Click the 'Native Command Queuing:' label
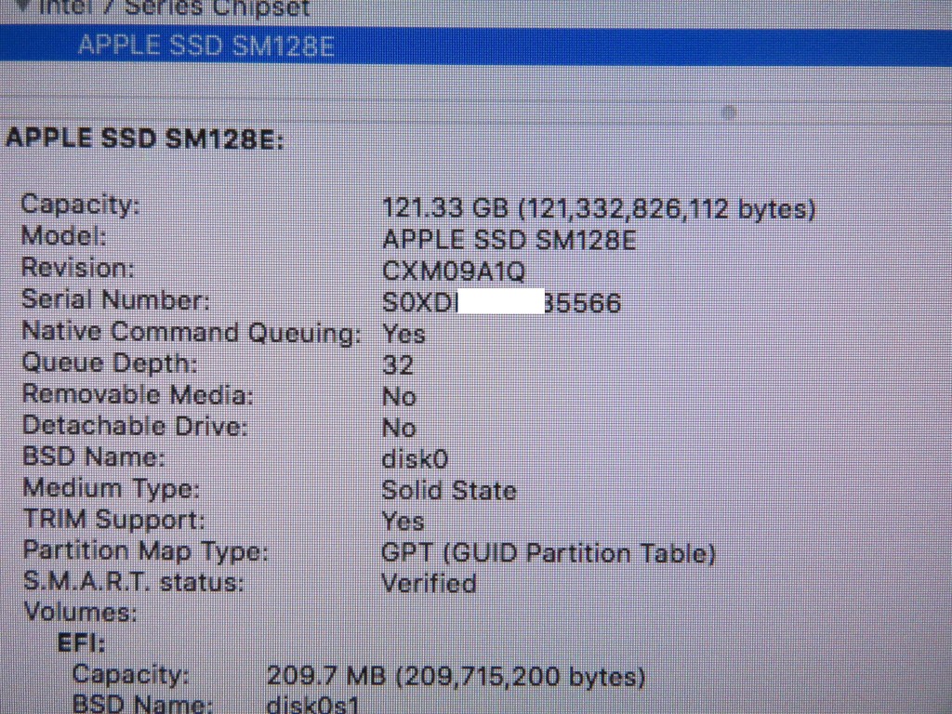Screen dimensions: 952x714 click(x=192, y=332)
